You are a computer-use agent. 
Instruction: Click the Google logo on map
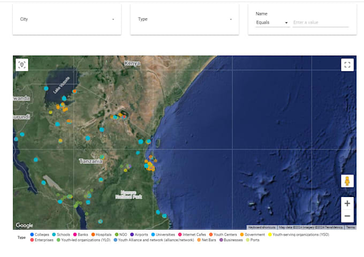25,225
